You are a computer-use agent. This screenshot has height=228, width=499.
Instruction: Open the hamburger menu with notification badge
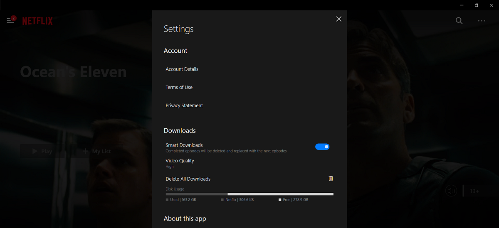[x=11, y=20]
